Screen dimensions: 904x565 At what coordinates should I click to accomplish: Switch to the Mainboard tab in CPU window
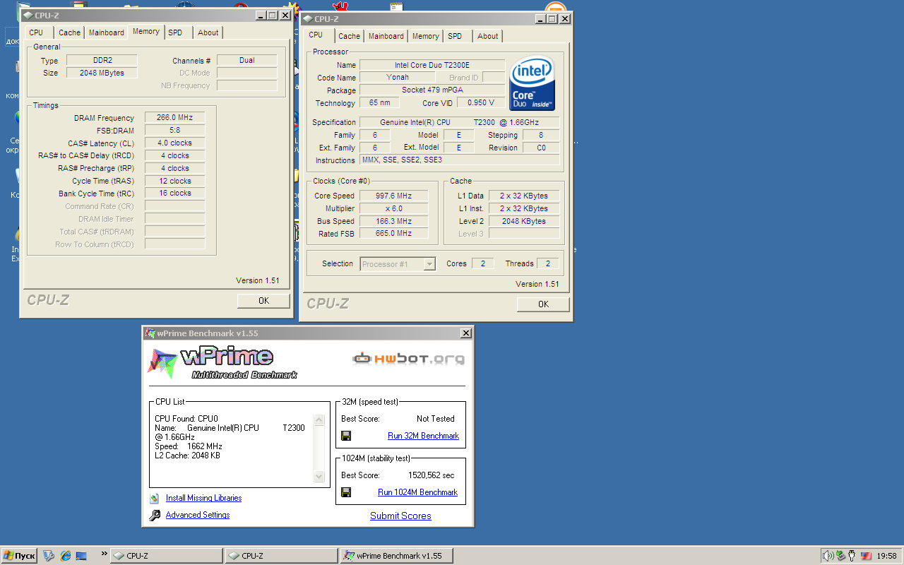[x=386, y=36]
